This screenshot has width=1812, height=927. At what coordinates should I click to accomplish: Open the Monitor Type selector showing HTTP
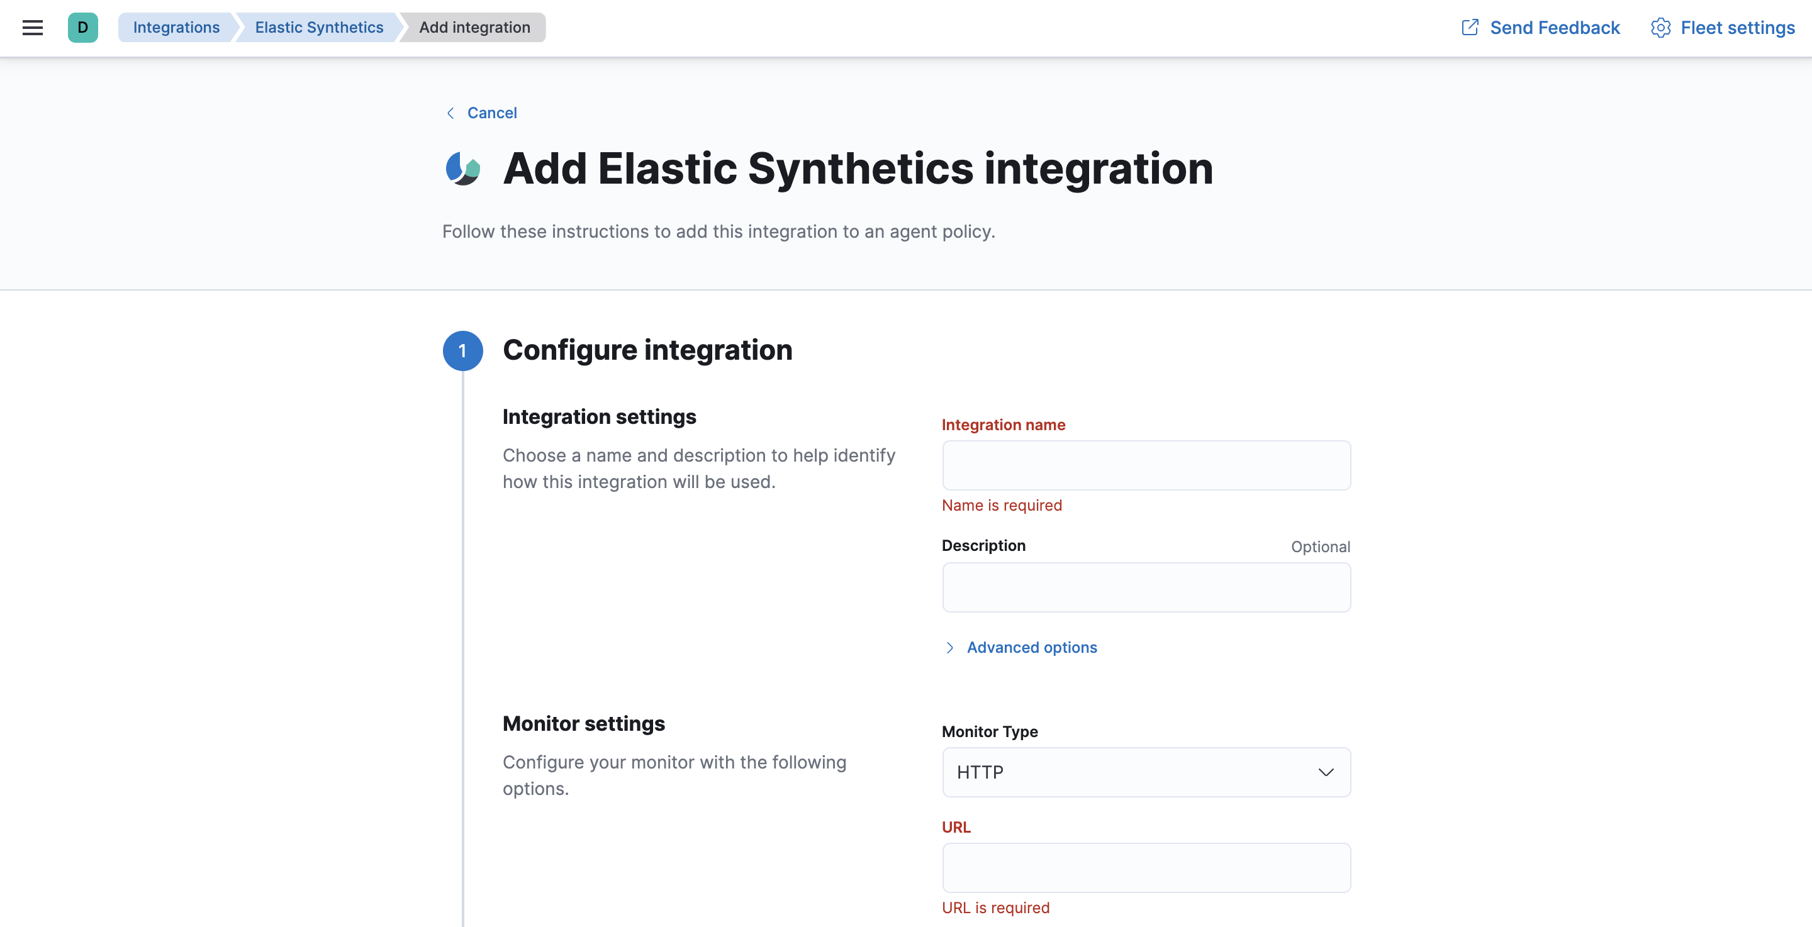(x=1145, y=772)
